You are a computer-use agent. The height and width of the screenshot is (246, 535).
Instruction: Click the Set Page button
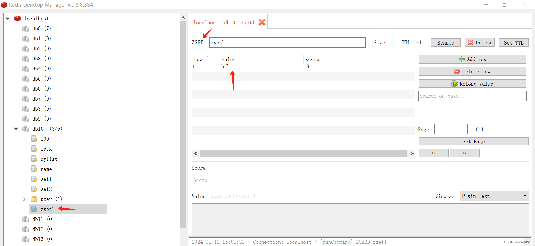473,141
